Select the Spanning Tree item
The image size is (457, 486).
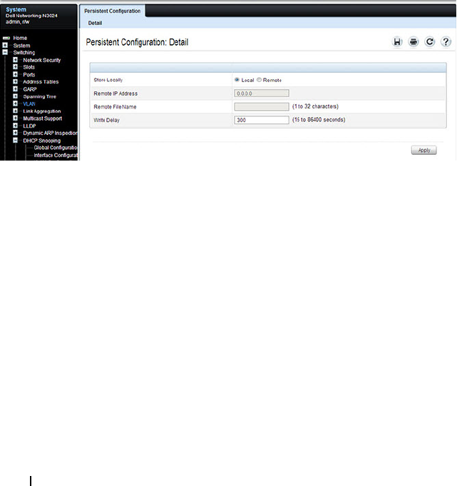40,96
